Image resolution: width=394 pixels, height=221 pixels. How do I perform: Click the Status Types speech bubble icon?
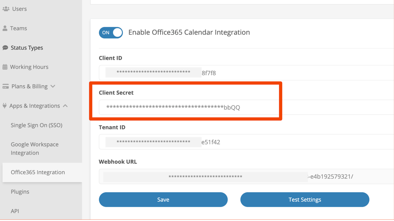[5, 48]
